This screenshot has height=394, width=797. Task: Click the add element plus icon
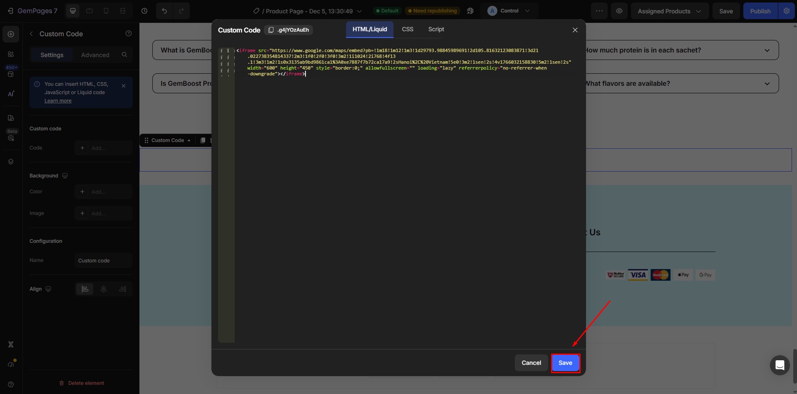coord(11,34)
